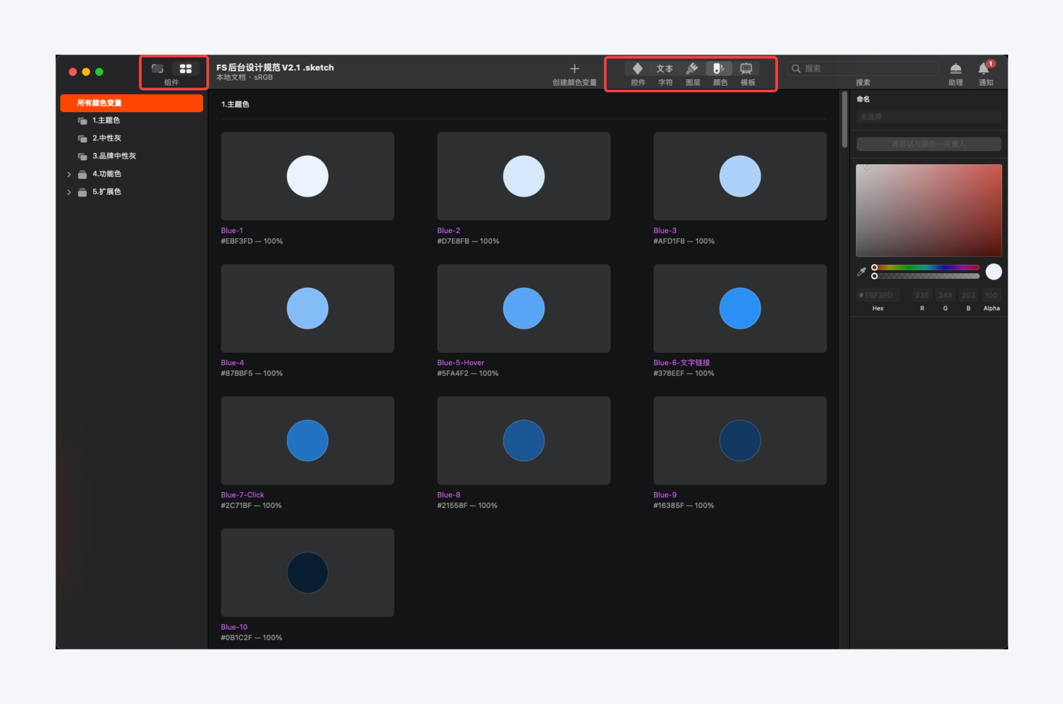Select the Blue-9 color card
This screenshot has width=1063, height=704.
tap(740, 440)
